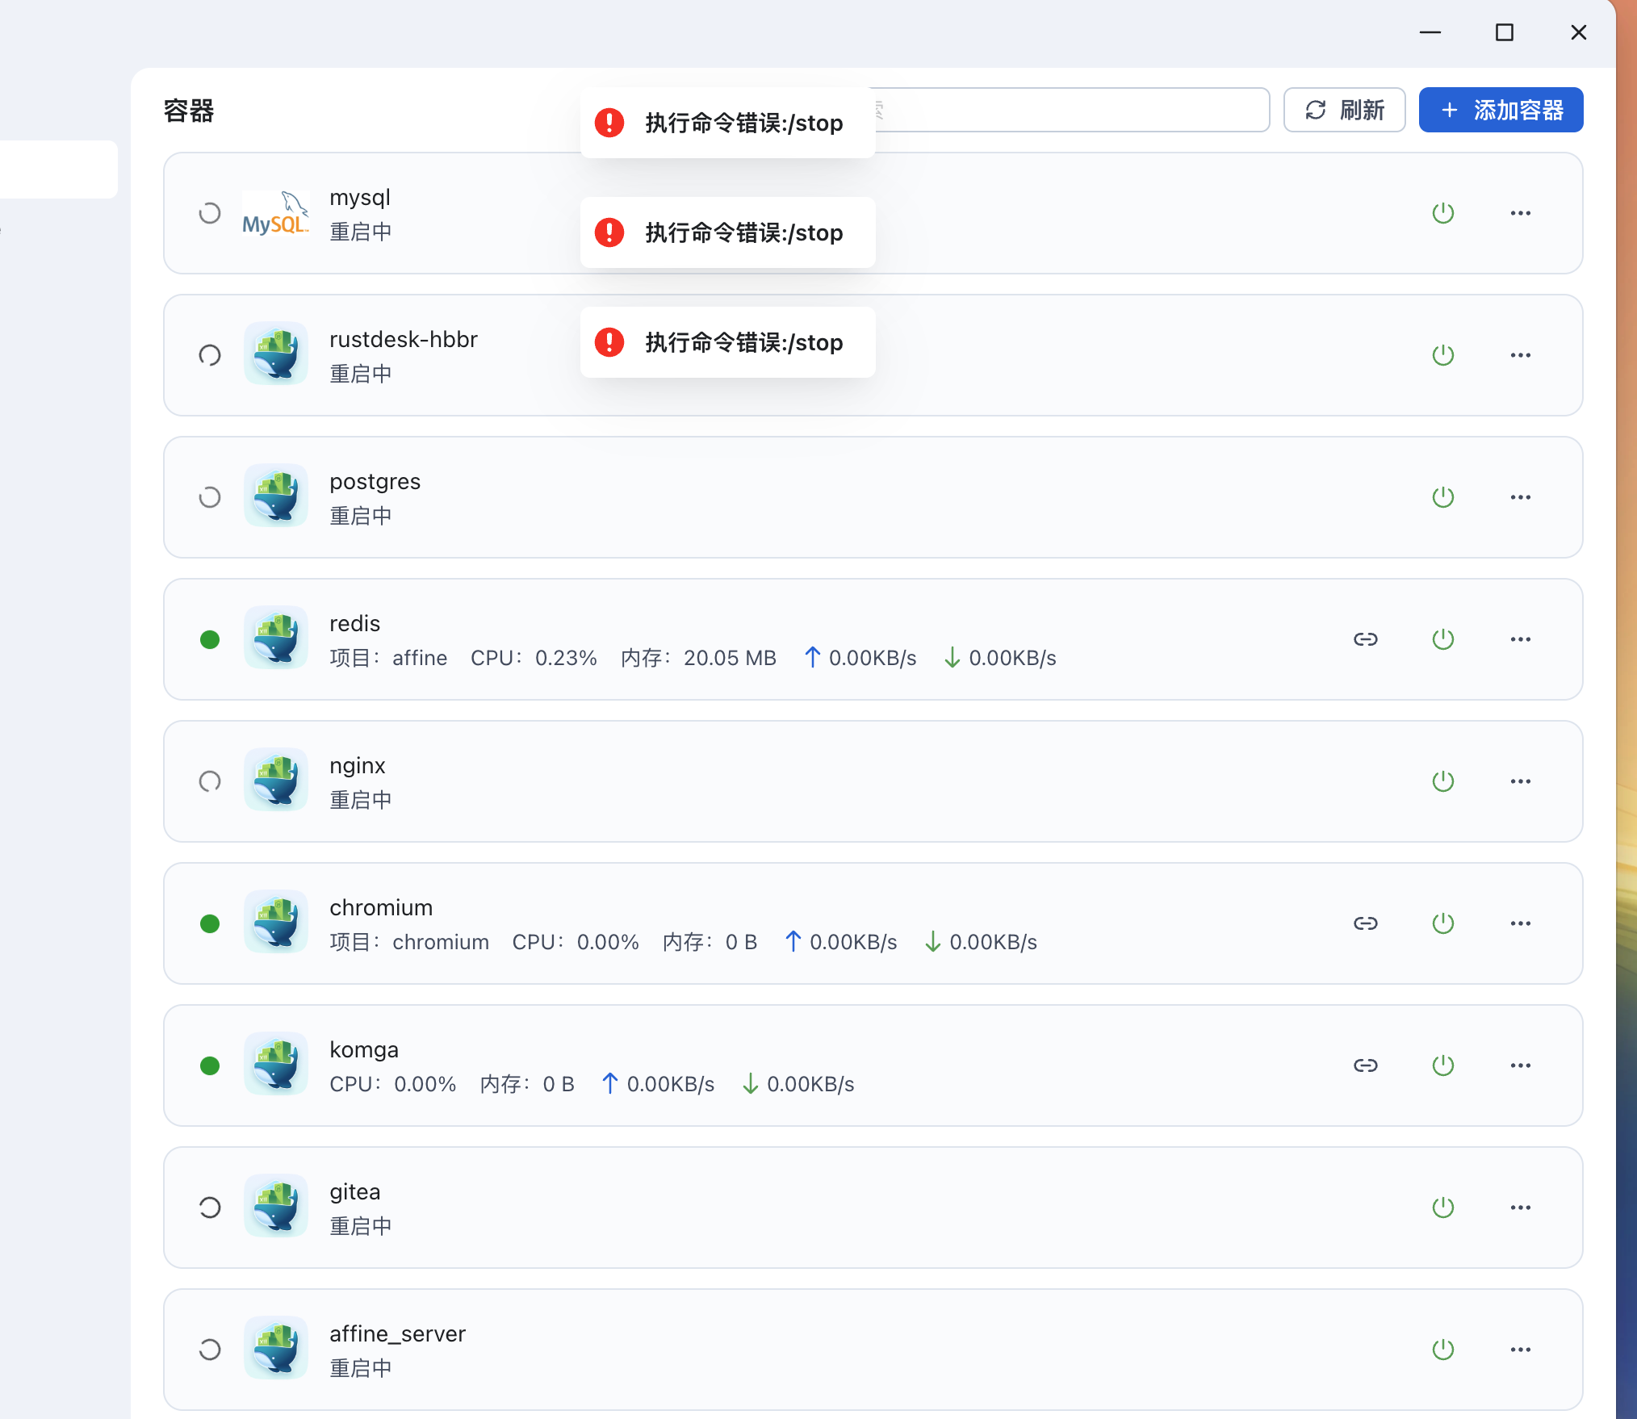Expand the three-dot menu for chromium
The height and width of the screenshot is (1419, 1637).
tap(1520, 923)
